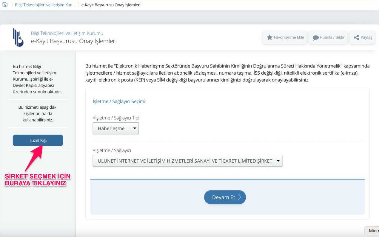Click the speech bubble icon for Puanla / Bildir

tap(315, 38)
